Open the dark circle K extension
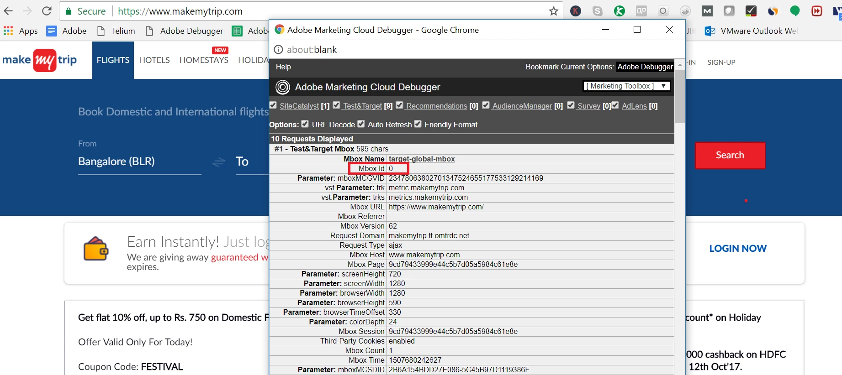Screen dimensions: 842x375 [576, 11]
